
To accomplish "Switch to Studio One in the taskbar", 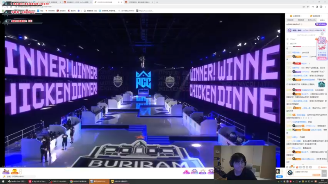I will 16,182.
